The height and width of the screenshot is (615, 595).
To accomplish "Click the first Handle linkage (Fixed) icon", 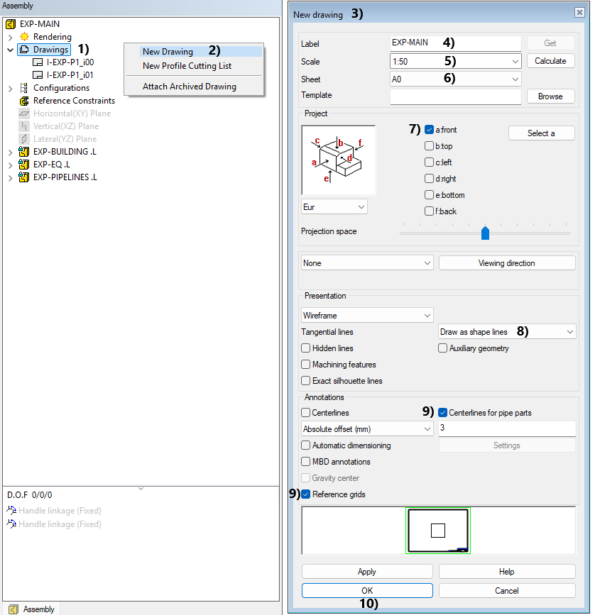I will [11, 511].
